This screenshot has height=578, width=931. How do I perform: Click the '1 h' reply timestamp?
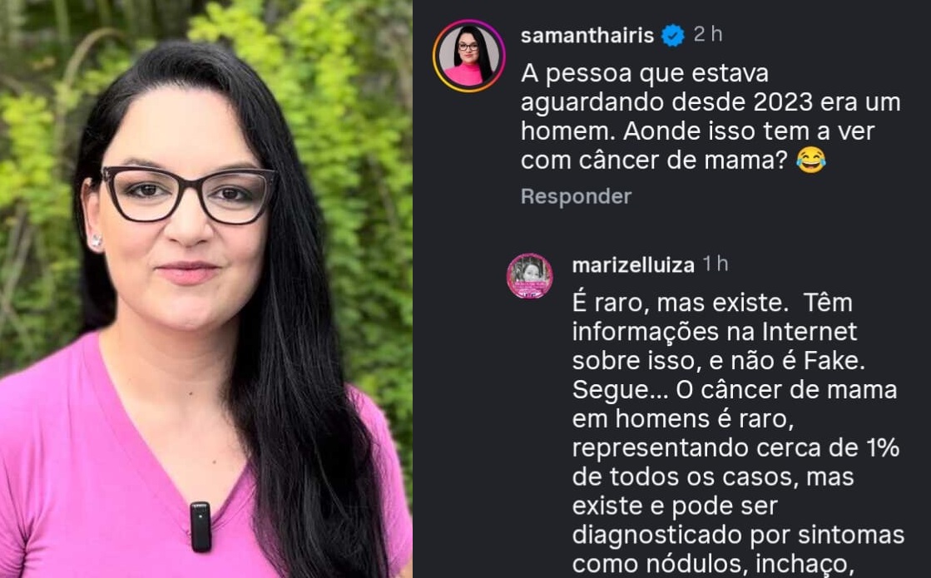716,264
